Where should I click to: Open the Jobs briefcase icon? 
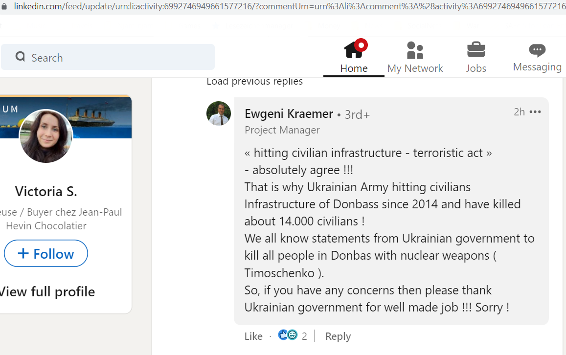click(x=476, y=50)
